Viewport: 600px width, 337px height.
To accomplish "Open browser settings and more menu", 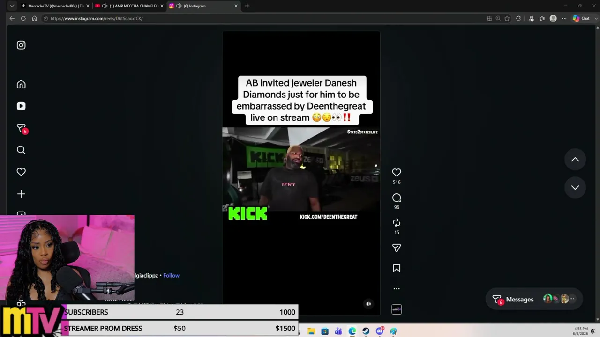I will [x=564, y=18].
